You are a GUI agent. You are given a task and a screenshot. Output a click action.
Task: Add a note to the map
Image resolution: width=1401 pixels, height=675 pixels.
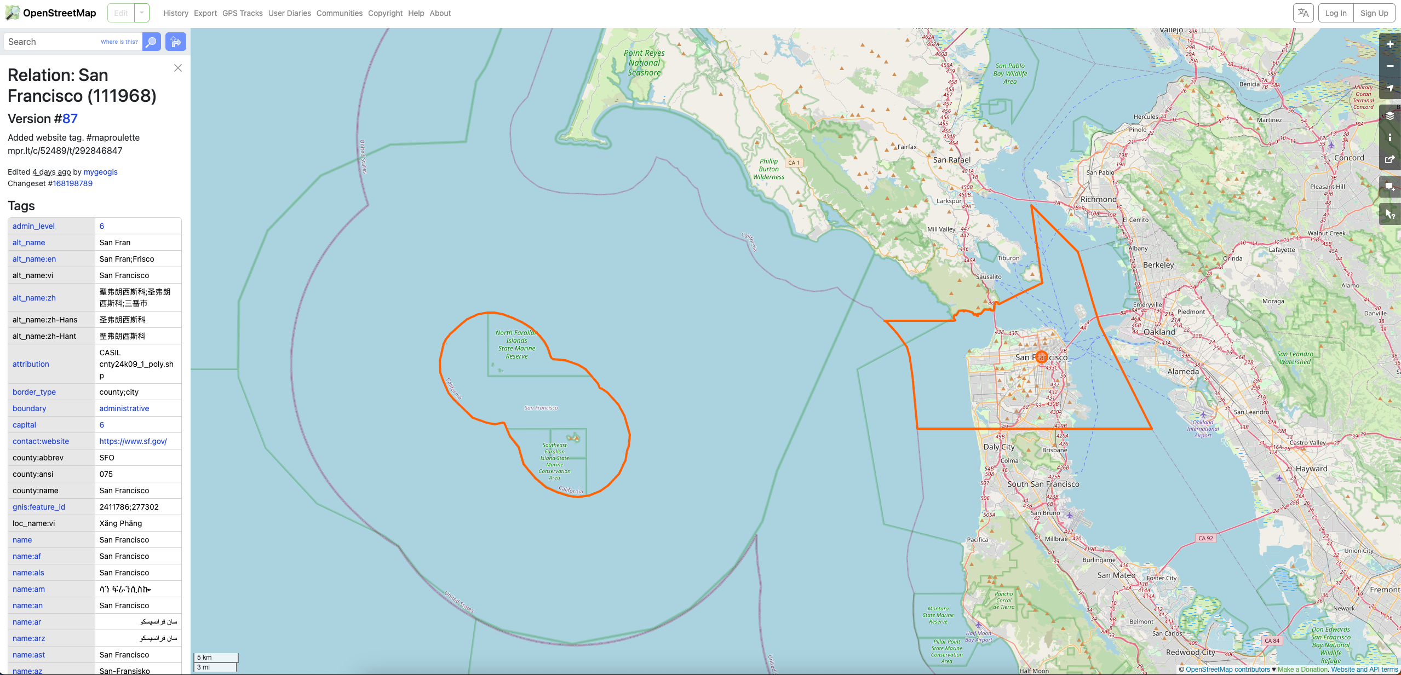click(1390, 187)
